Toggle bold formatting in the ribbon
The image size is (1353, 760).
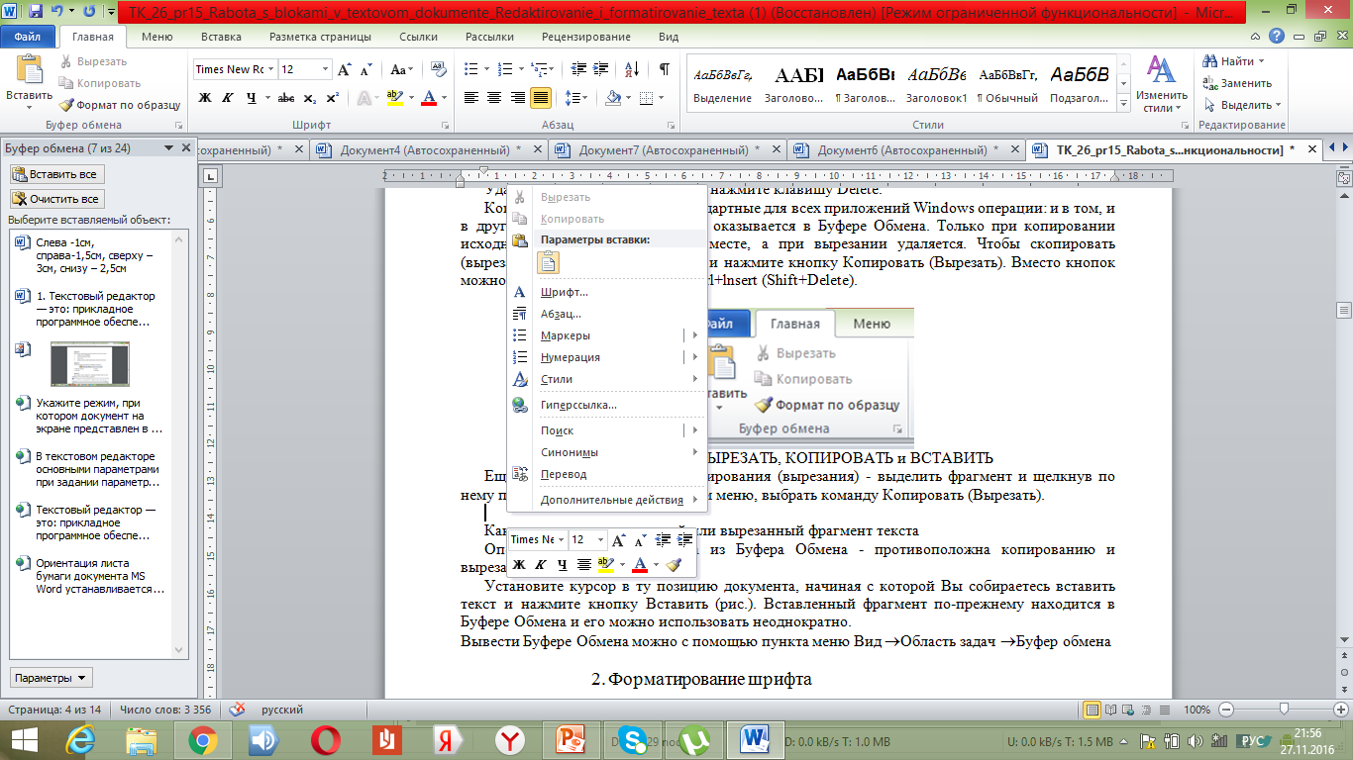pyautogui.click(x=205, y=98)
